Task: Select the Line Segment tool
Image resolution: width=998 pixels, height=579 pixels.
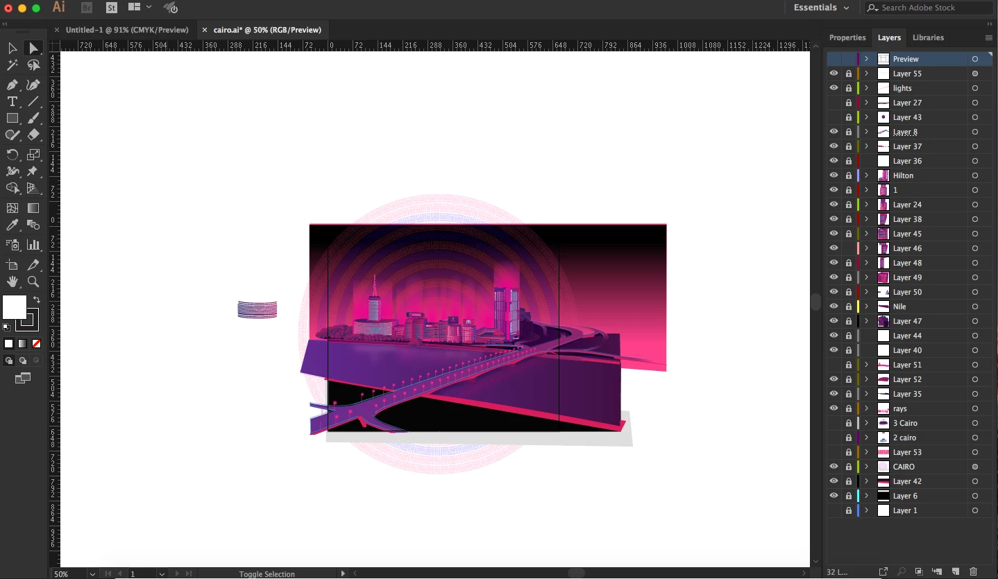Action: click(x=33, y=101)
